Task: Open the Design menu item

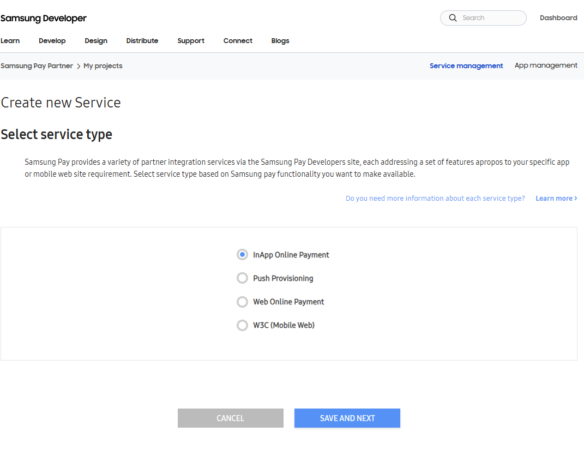Action: 96,41
